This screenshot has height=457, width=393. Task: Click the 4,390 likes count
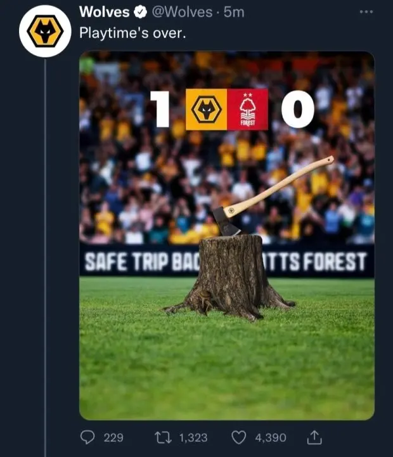270,437
